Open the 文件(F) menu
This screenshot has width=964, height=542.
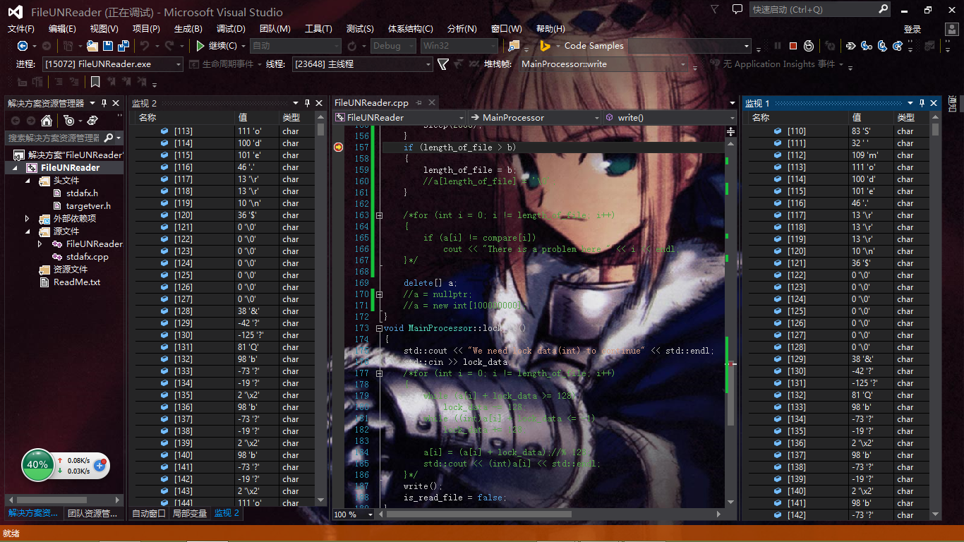click(x=21, y=29)
